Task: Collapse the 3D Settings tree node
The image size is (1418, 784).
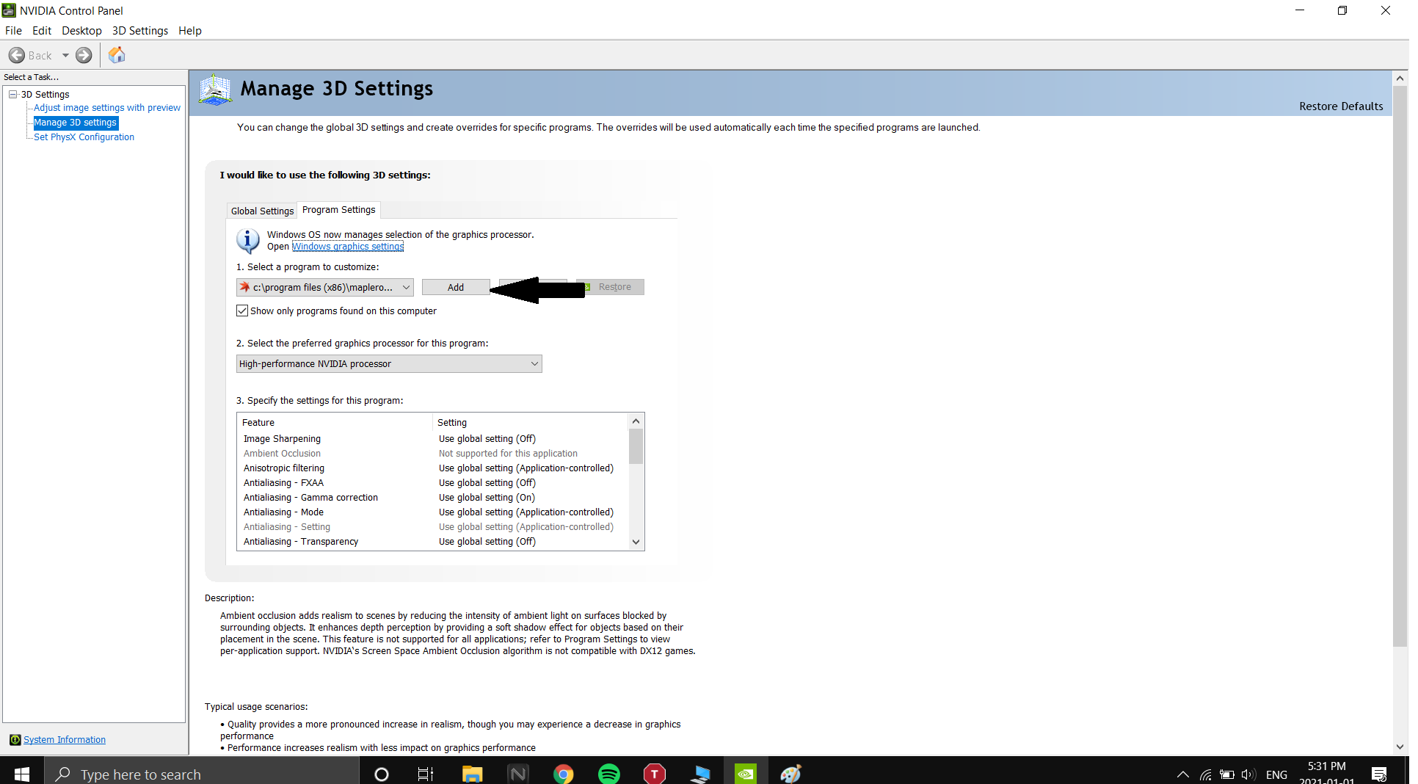Action: (x=12, y=95)
